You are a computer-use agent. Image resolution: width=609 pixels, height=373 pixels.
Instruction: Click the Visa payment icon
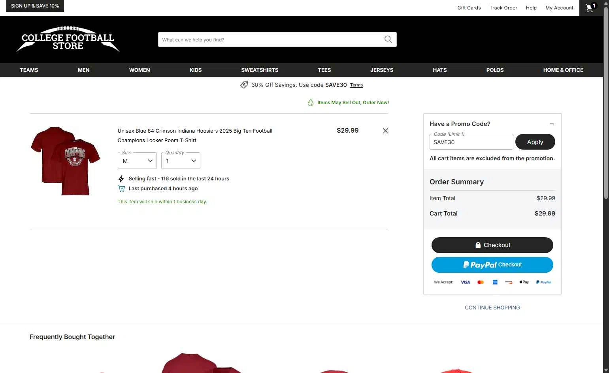466,282
